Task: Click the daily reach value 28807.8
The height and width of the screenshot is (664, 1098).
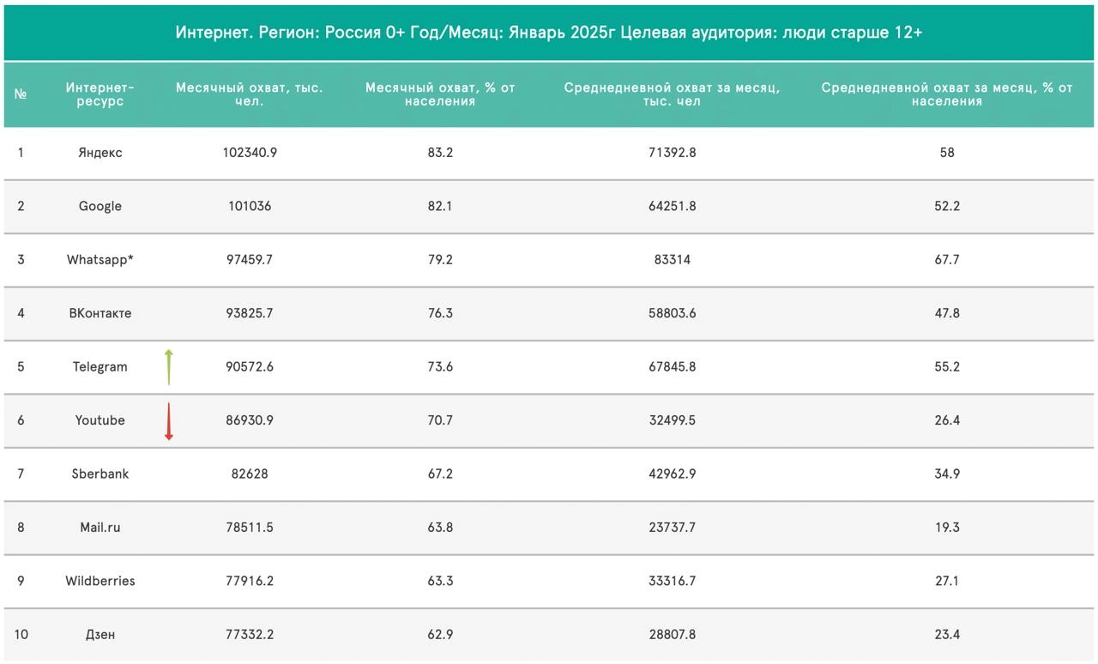Action: pyautogui.click(x=673, y=635)
